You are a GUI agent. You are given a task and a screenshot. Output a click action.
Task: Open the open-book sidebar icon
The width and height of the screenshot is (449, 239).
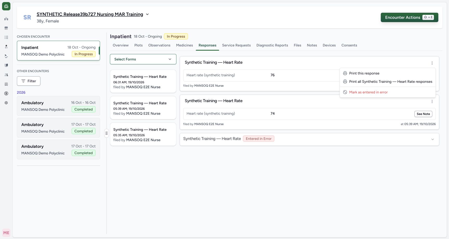pos(6,65)
